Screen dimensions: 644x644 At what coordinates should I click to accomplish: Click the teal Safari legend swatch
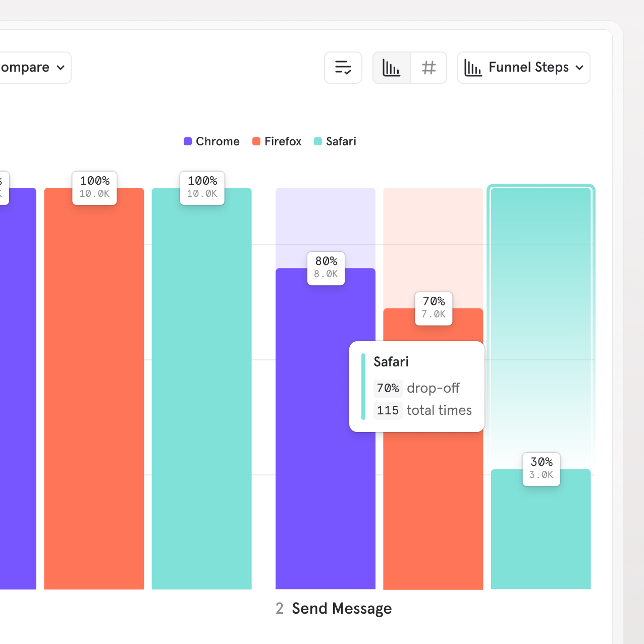pos(318,141)
